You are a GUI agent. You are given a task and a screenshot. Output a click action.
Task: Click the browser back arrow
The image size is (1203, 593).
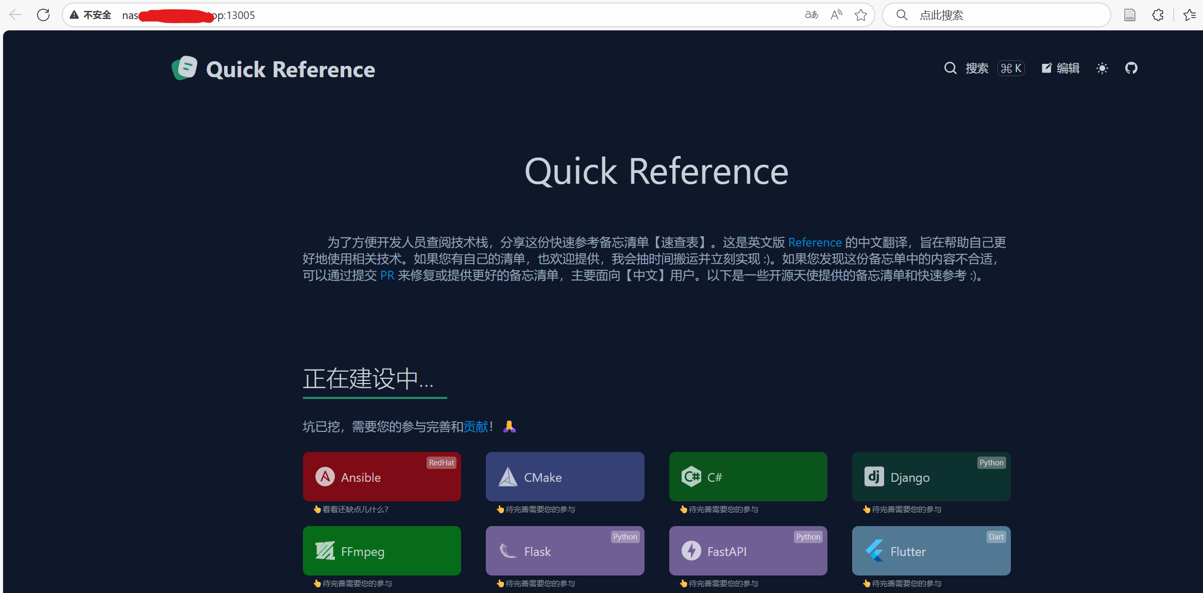point(15,15)
